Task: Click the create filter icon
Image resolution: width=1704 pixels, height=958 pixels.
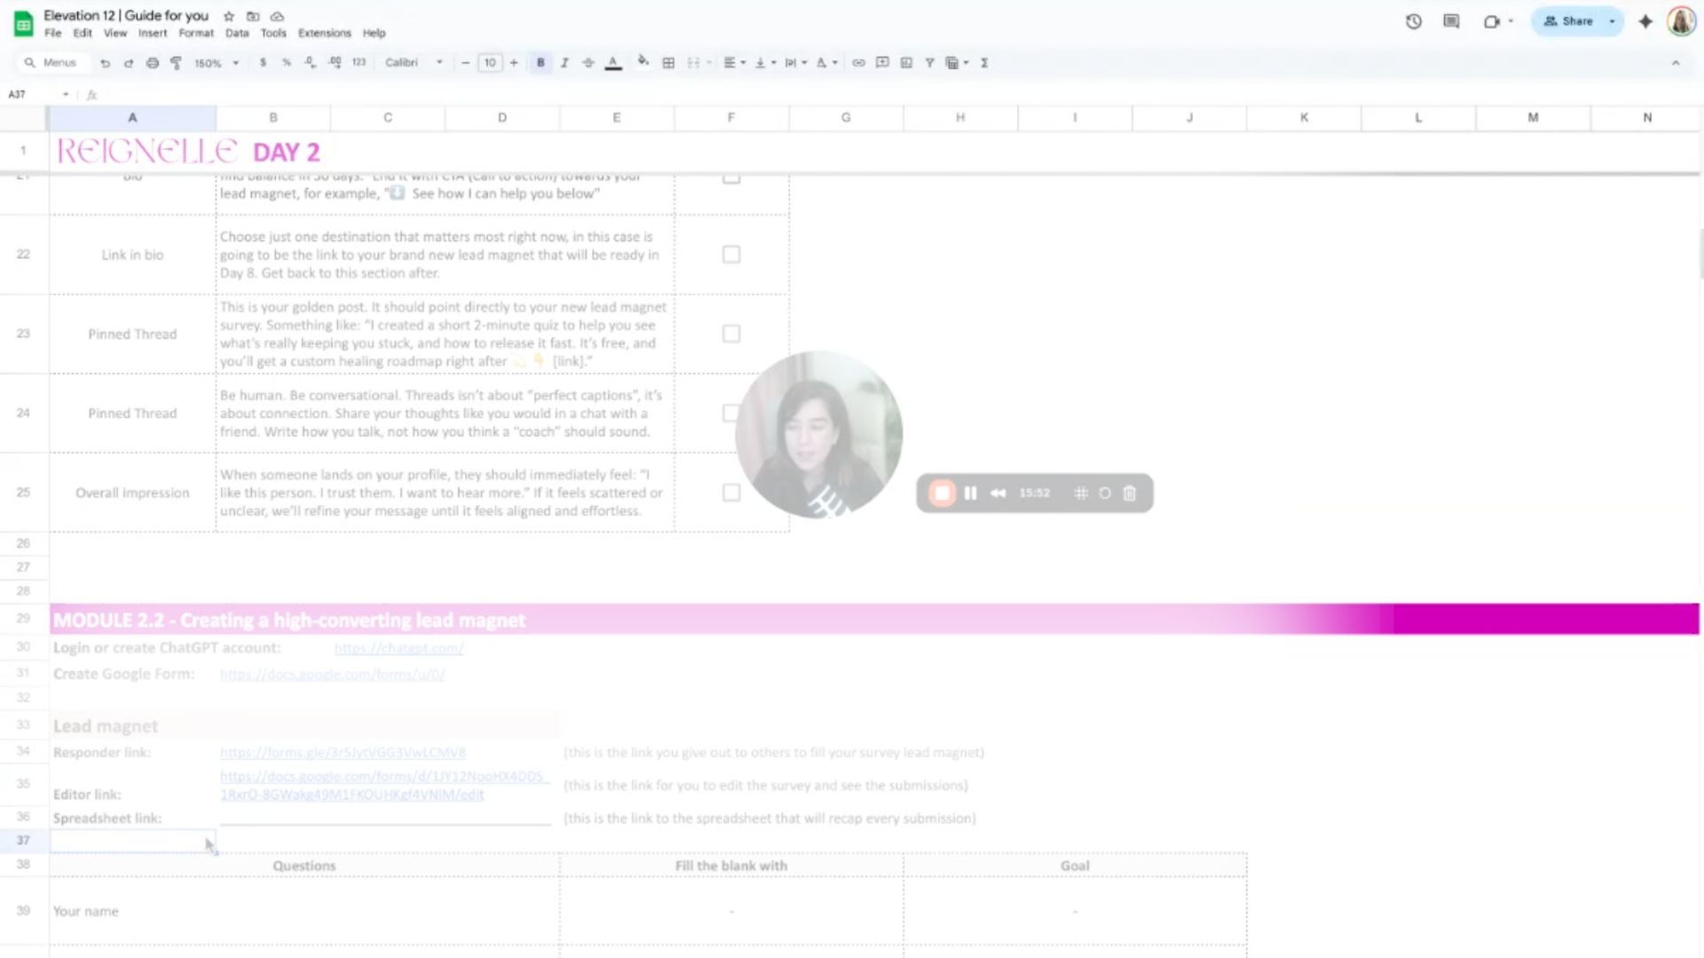Action: [929, 63]
